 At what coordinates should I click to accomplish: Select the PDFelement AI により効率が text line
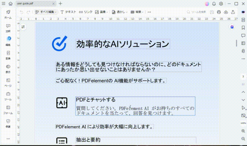click(x=104, y=127)
